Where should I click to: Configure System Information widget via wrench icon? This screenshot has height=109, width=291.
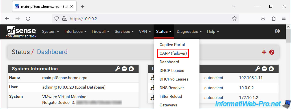[x=117, y=69]
